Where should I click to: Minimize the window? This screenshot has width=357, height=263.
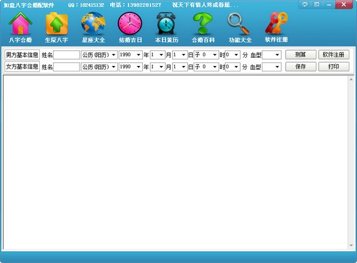(329, 4)
